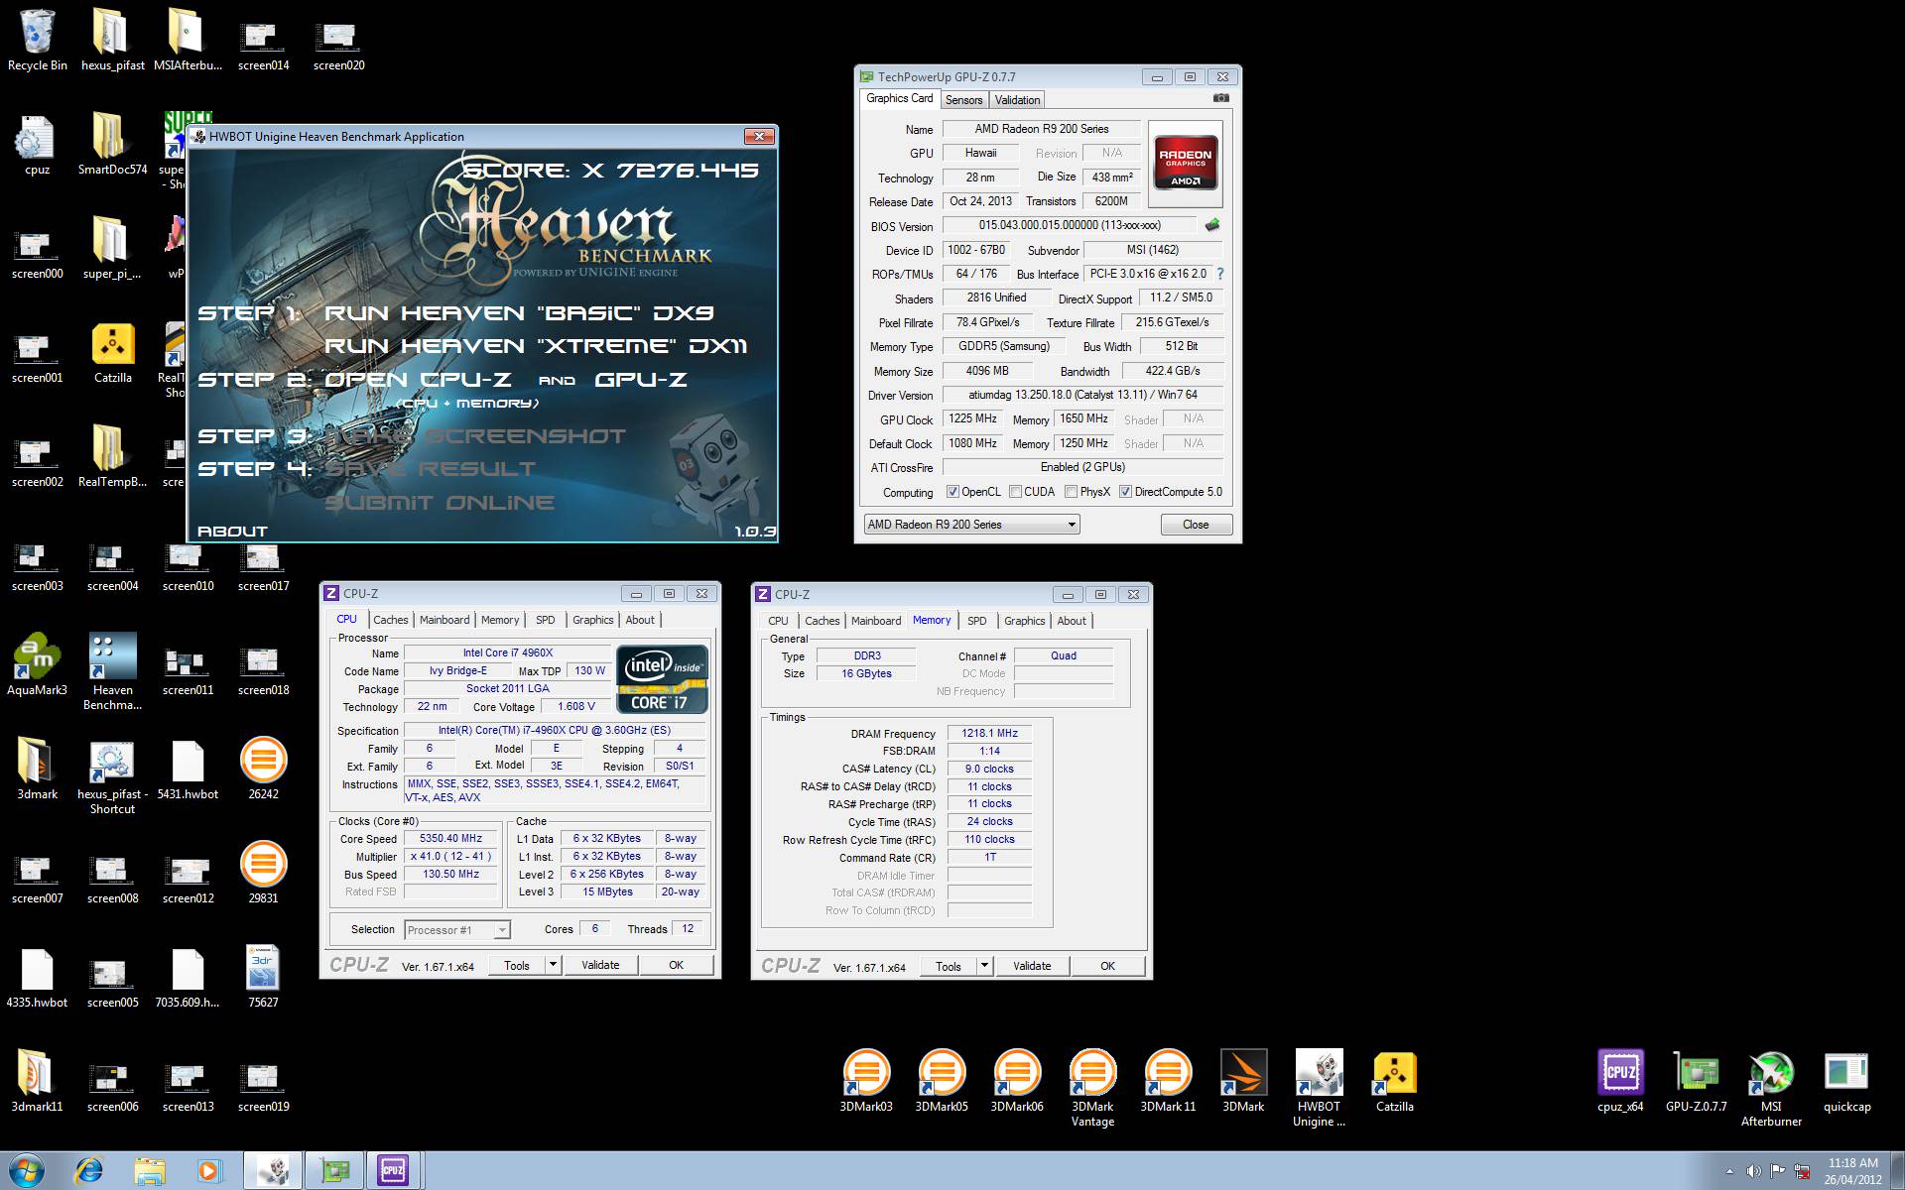This screenshot has height=1190, width=1905.
Task: Launch the GPU-Z.0.7.7 desktop icon
Action: pyautogui.click(x=1696, y=1081)
